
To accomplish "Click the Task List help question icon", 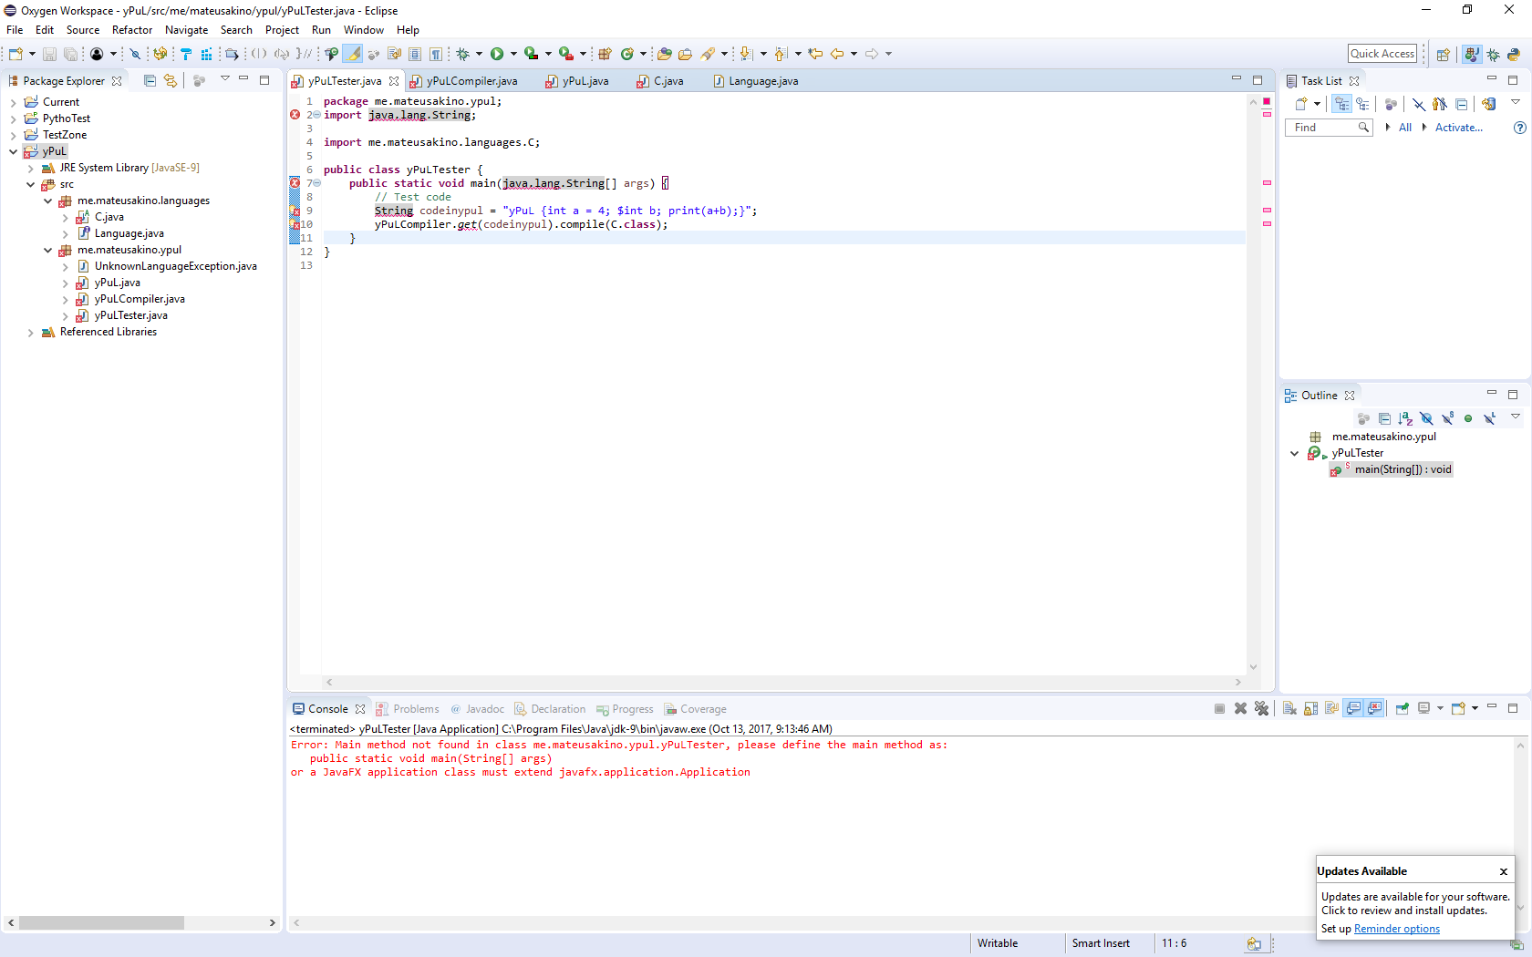I will 1519,128.
